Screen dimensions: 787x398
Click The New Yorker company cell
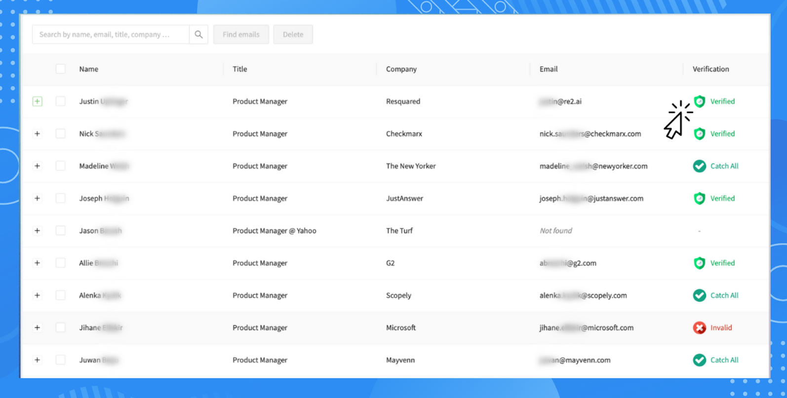coord(411,166)
